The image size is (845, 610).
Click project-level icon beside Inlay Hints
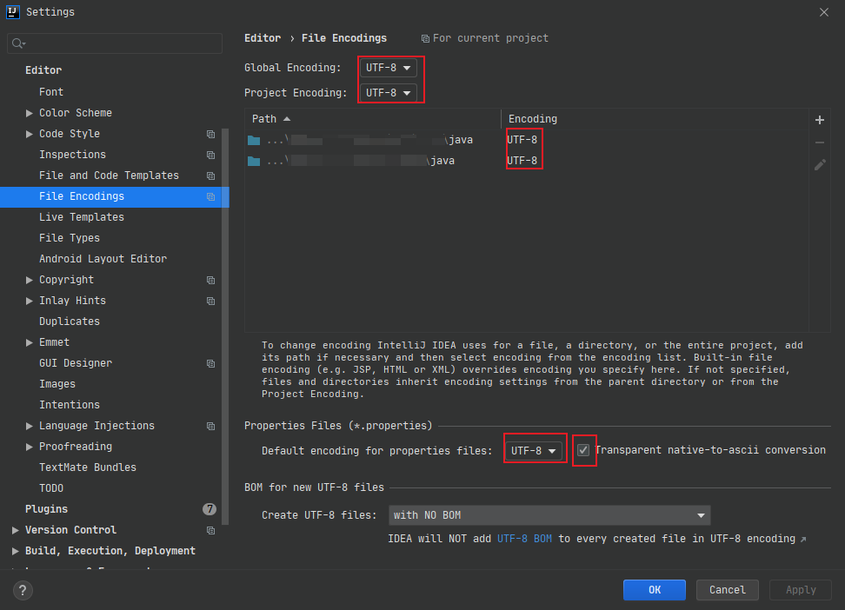click(210, 302)
